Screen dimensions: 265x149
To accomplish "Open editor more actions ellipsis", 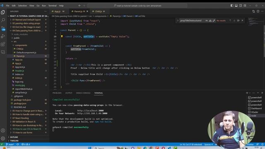I will 262,11.
